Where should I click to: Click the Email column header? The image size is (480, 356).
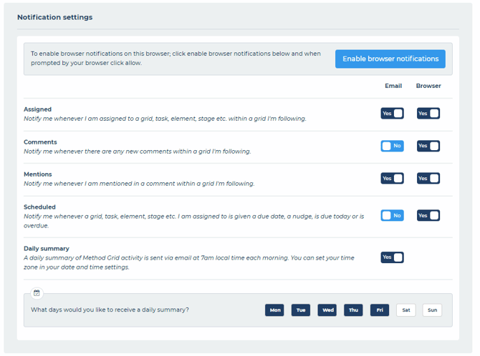(393, 86)
